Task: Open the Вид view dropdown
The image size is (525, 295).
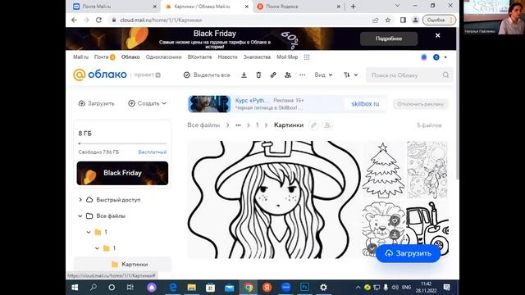Action: 323,75
